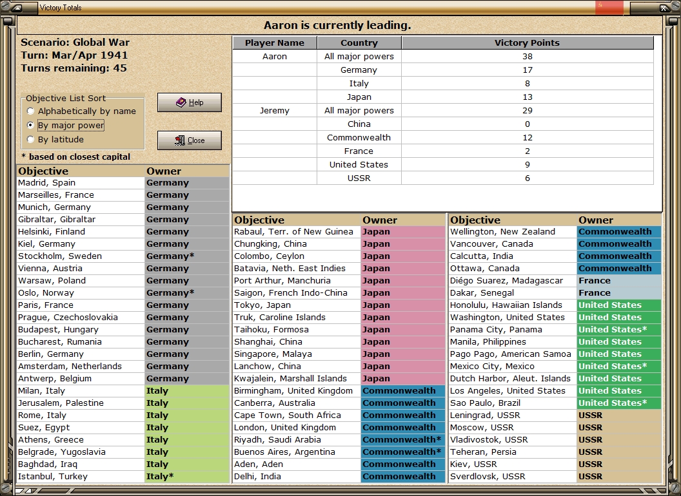The height and width of the screenshot is (496, 681).
Task: Click the 'Turns remaining: 45' text
Action: 74,68
